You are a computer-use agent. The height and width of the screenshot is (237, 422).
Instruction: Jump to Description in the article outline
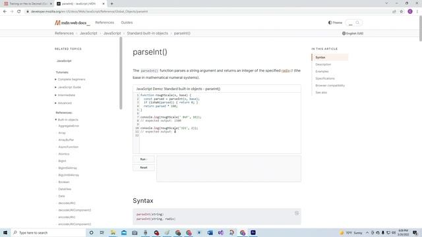tap(323, 65)
